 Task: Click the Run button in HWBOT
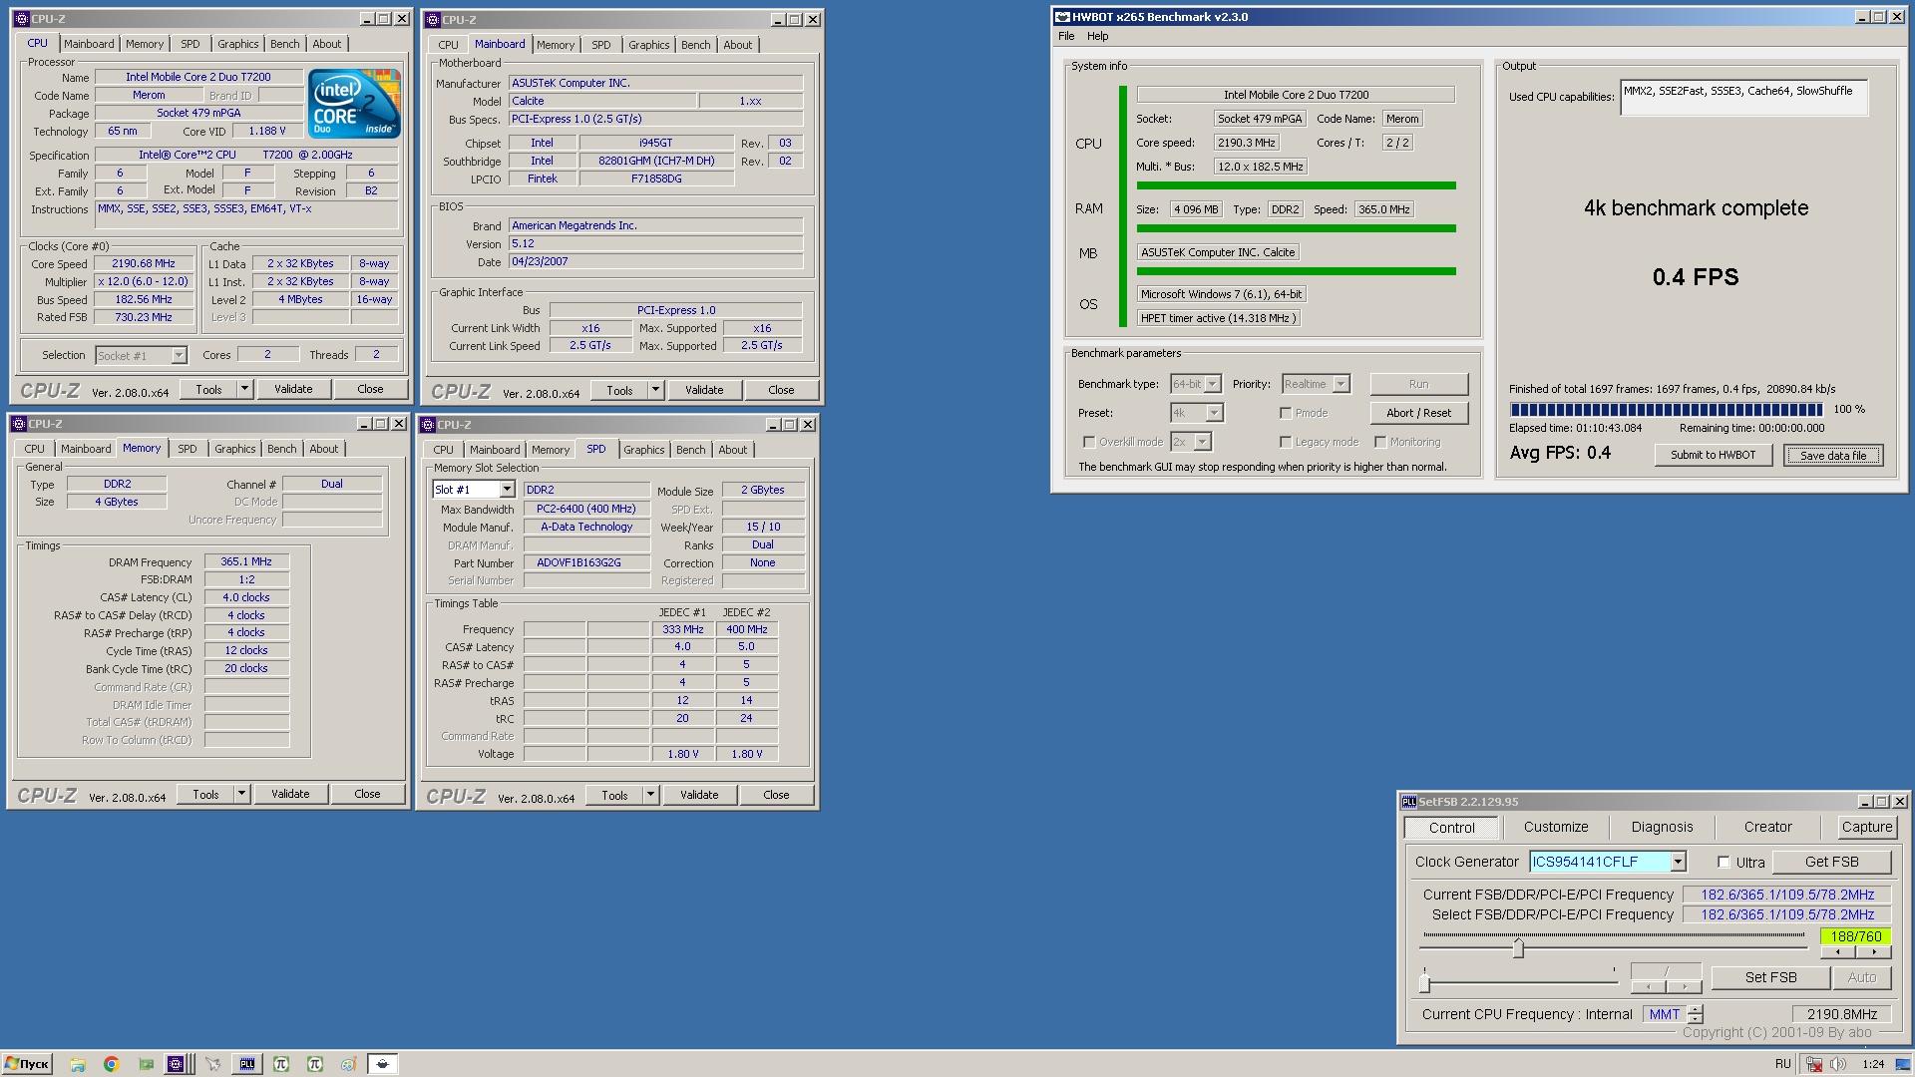pos(1418,385)
